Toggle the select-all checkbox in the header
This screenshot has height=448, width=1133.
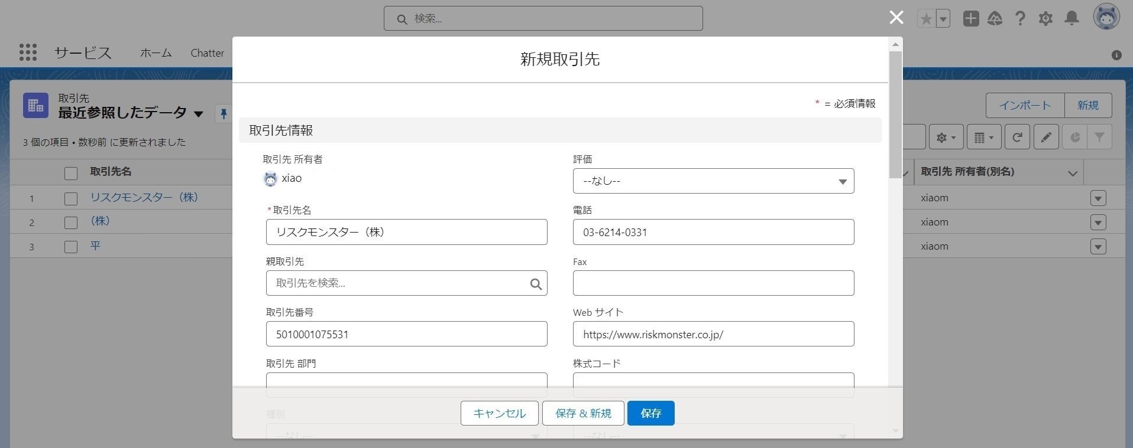coord(71,173)
